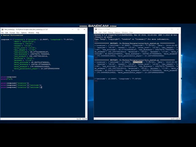Click the 'solar_noon' key in editor
This screenshot has width=196, height=147.
(19, 48)
